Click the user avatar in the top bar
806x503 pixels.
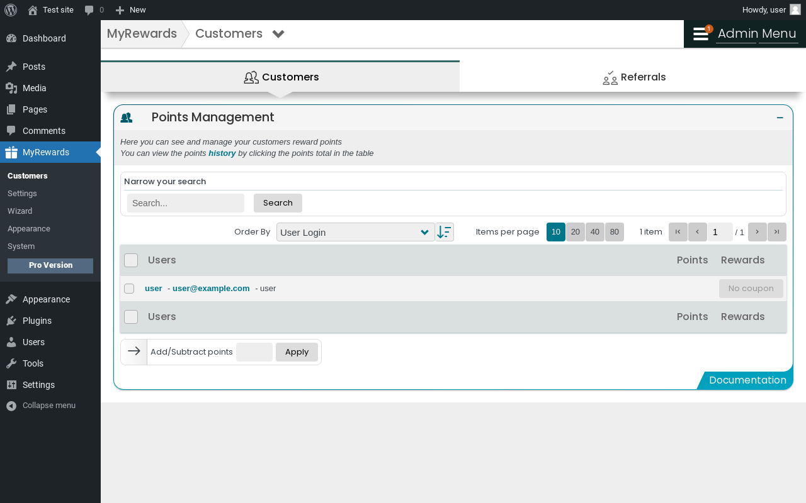click(x=795, y=10)
